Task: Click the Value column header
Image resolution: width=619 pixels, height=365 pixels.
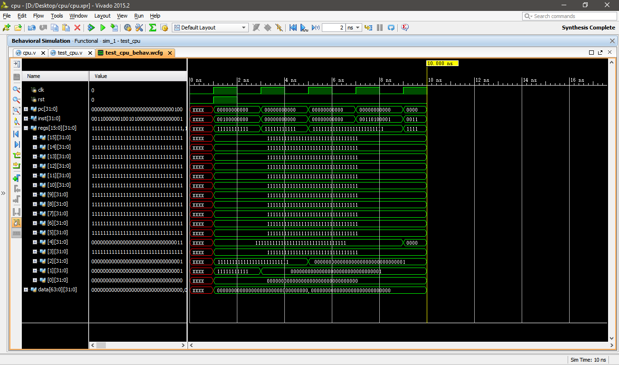Action: [138, 76]
